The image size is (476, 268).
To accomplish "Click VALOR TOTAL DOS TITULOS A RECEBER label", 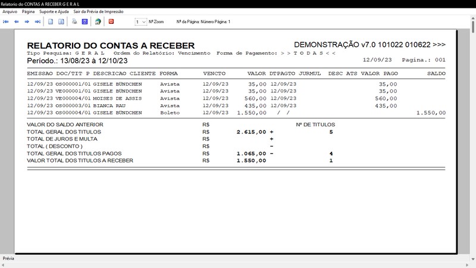I will pyautogui.click(x=80, y=160).
